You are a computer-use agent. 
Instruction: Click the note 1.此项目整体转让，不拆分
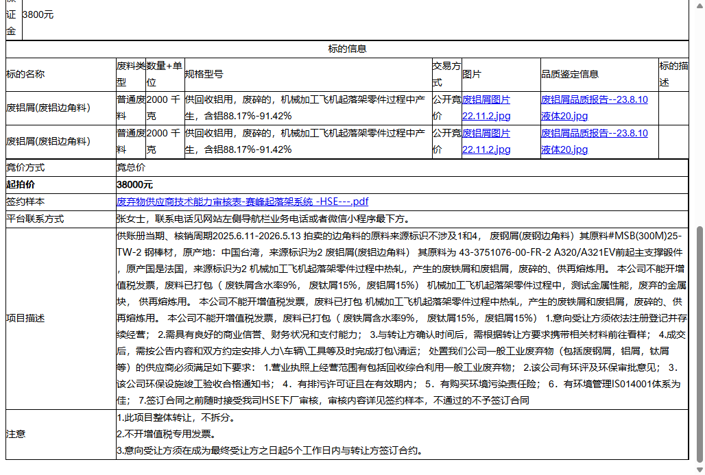click(176, 417)
